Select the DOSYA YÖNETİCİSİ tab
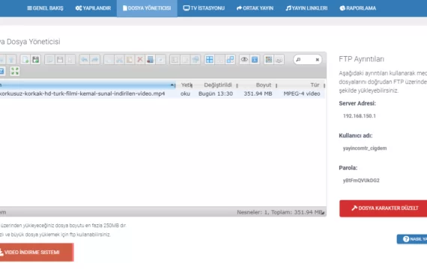This screenshot has width=427, height=269. [147, 8]
